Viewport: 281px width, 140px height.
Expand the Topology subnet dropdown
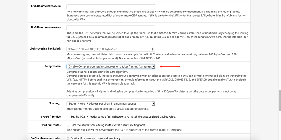[111, 104]
